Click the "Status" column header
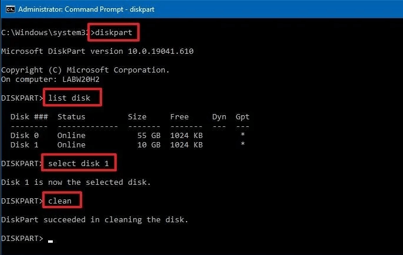 (72, 116)
